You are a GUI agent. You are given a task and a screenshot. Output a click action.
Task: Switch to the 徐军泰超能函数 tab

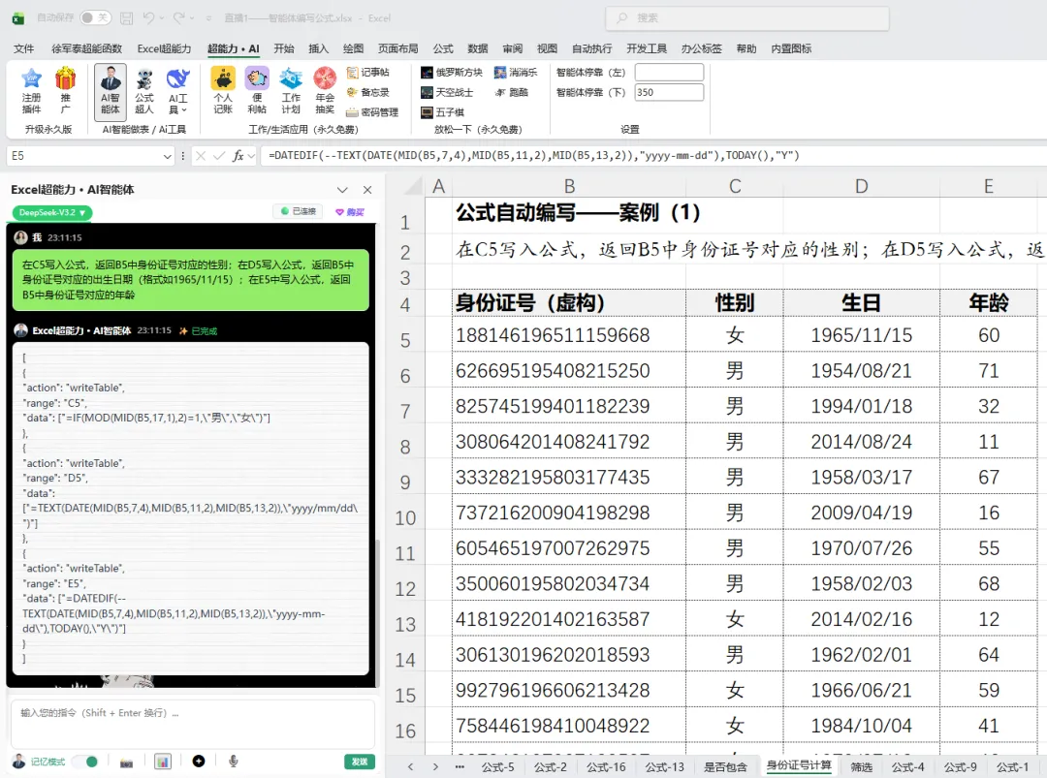[87, 48]
